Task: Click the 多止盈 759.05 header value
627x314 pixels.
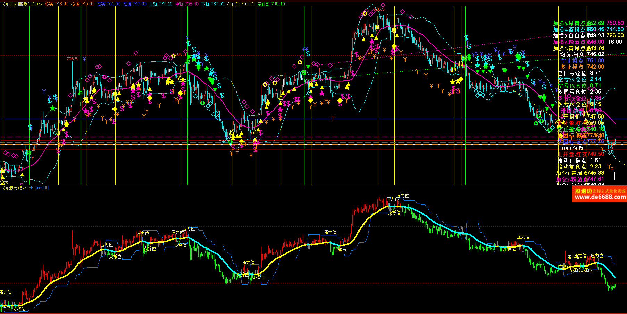Action: click(241, 4)
